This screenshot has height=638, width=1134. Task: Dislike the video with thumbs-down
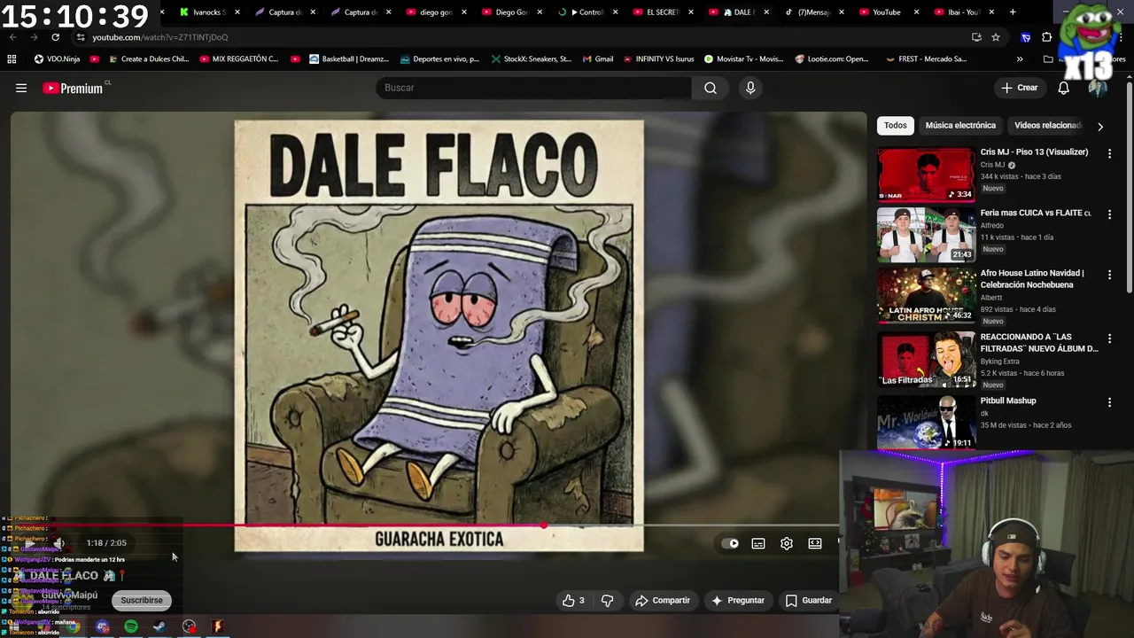click(x=607, y=600)
